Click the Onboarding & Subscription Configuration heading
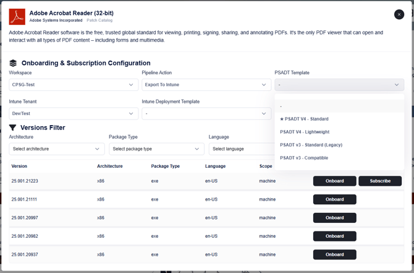Viewport: 414px width, 273px height. pos(86,63)
